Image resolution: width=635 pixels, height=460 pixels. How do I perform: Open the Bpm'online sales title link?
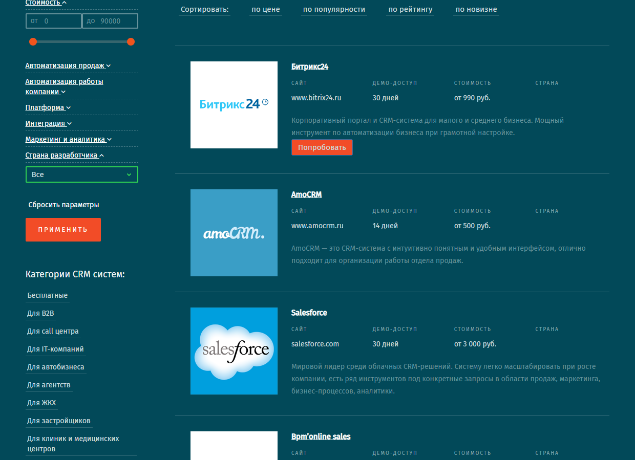[321, 436]
